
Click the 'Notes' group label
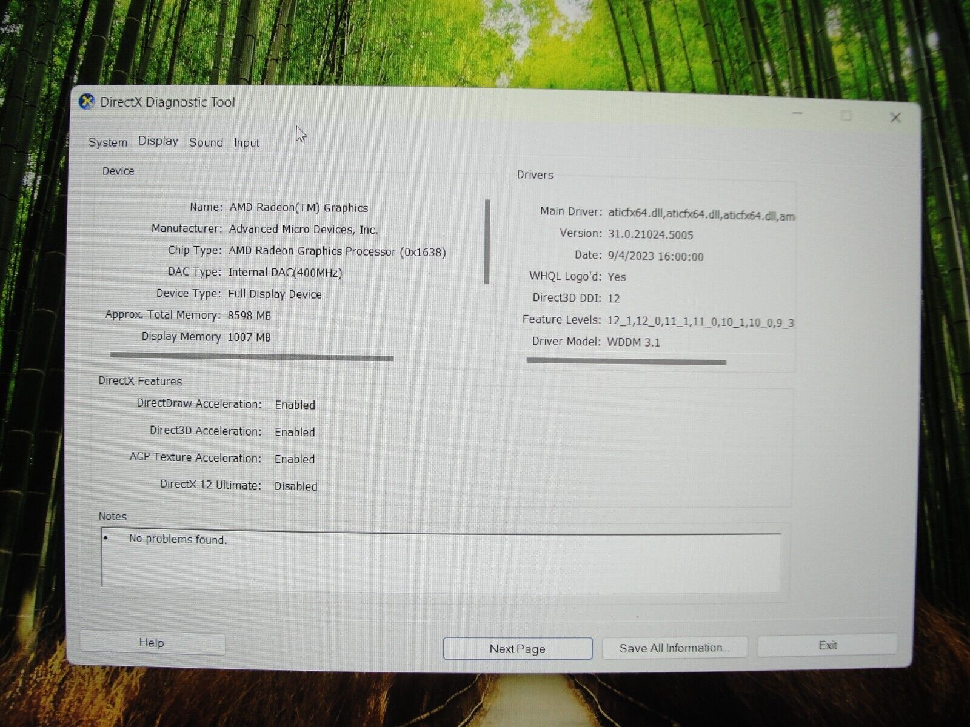113,517
